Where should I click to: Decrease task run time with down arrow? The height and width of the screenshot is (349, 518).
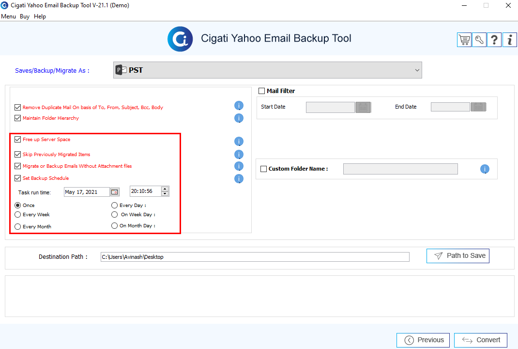165,193
